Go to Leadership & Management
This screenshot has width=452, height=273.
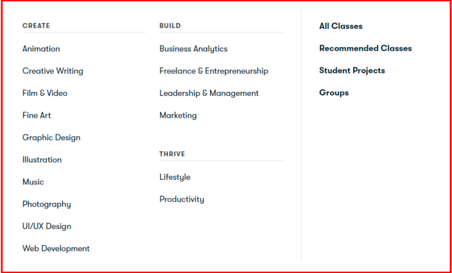coord(208,93)
